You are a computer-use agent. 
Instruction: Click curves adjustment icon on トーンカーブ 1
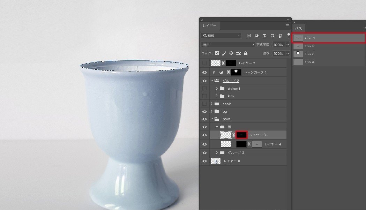pyautogui.click(x=221, y=72)
